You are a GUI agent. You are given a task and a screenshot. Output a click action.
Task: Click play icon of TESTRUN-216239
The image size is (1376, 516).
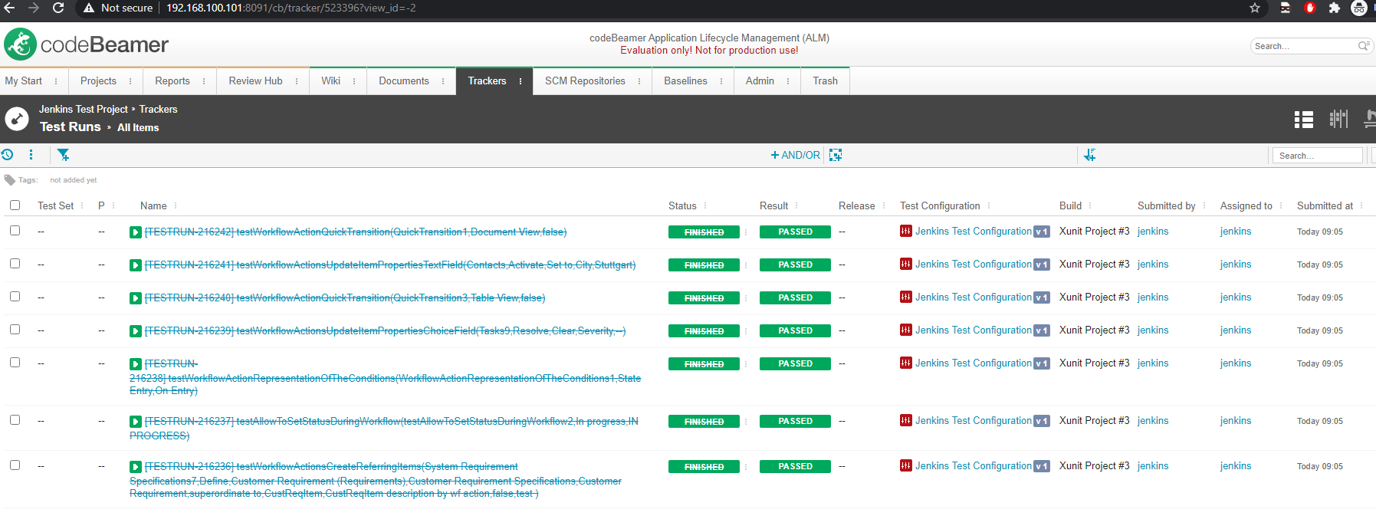(136, 331)
